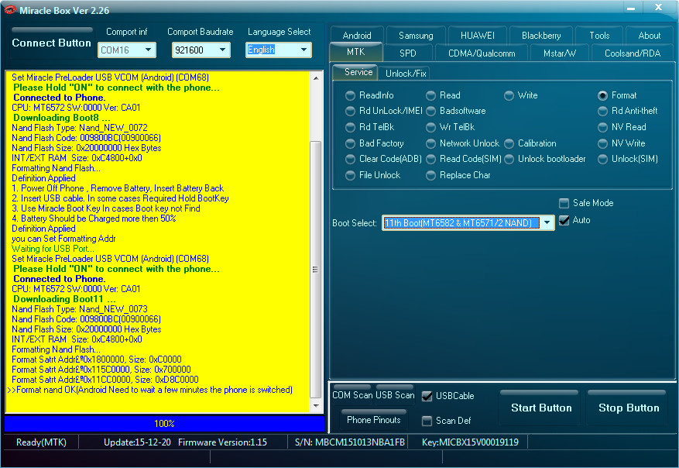Screen dimensions: 679x468
Task: Switch to the Samsung tab
Action: (x=416, y=36)
